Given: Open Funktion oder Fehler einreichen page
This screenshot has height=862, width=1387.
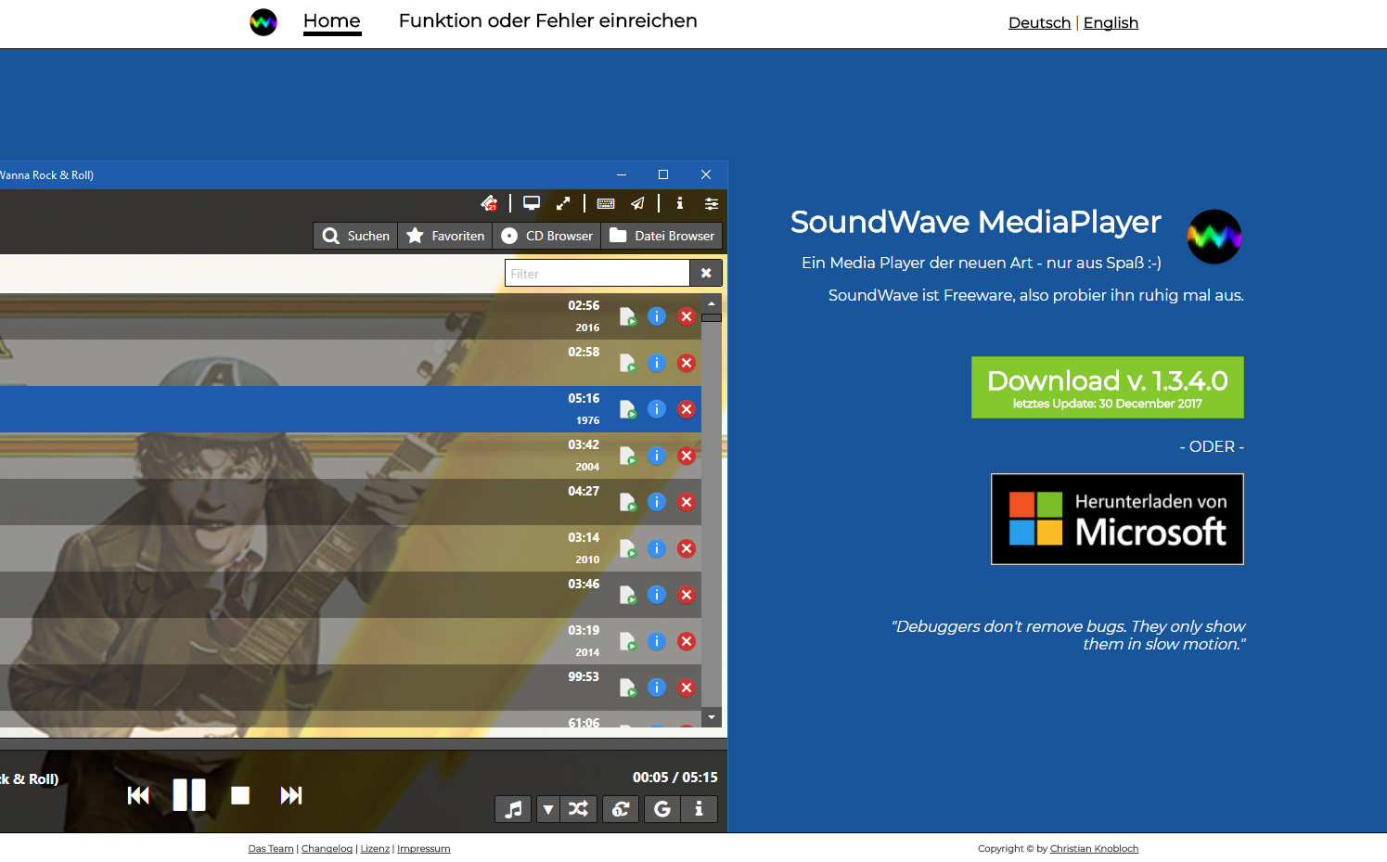Looking at the screenshot, I should click(547, 21).
